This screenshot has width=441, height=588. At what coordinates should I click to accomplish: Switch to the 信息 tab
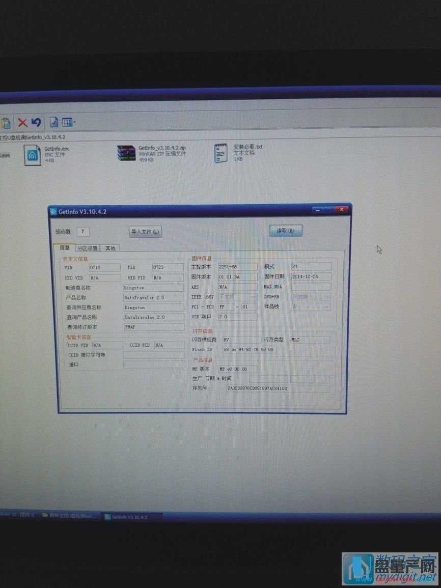pyautogui.click(x=65, y=247)
